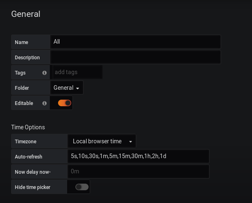Click the Tags info icon
The image size is (252, 203).
coord(44,73)
